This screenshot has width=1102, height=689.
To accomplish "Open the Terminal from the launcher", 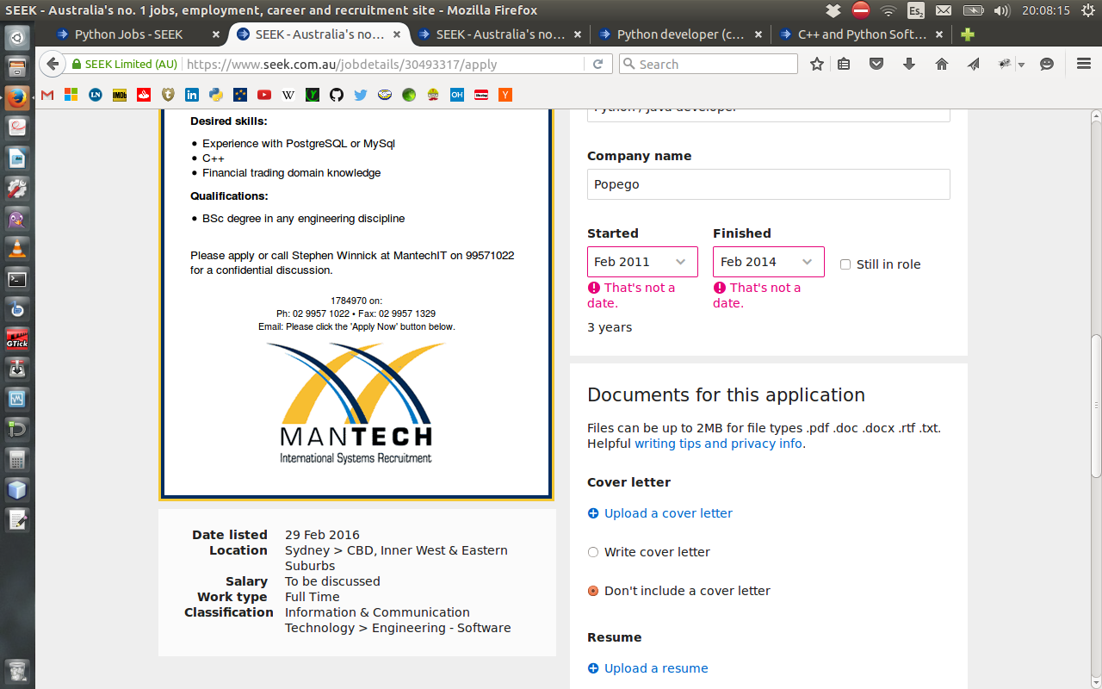I will pyautogui.click(x=17, y=280).
